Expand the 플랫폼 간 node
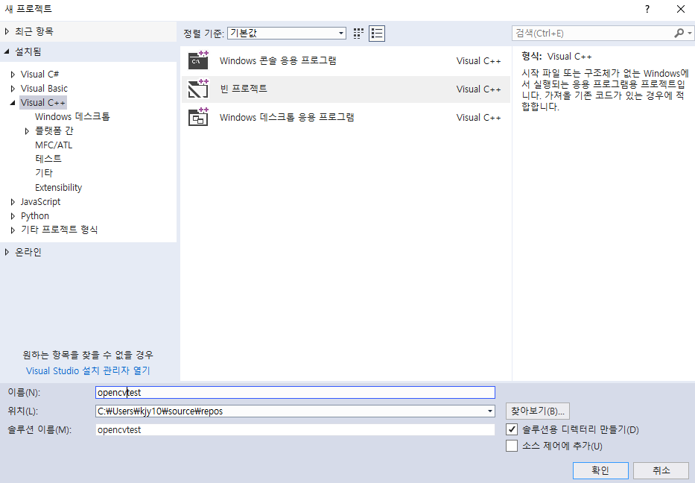This screenshot has width=695, height=483. coord(27,131)
